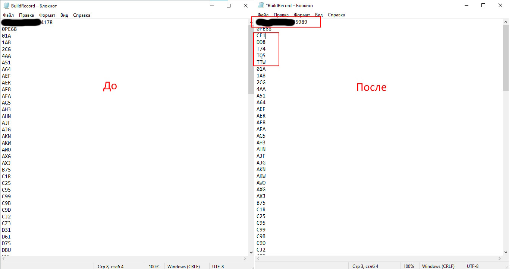
Task: Open Справка menu in the saved BuildRecord window
Action: [82, 15]
